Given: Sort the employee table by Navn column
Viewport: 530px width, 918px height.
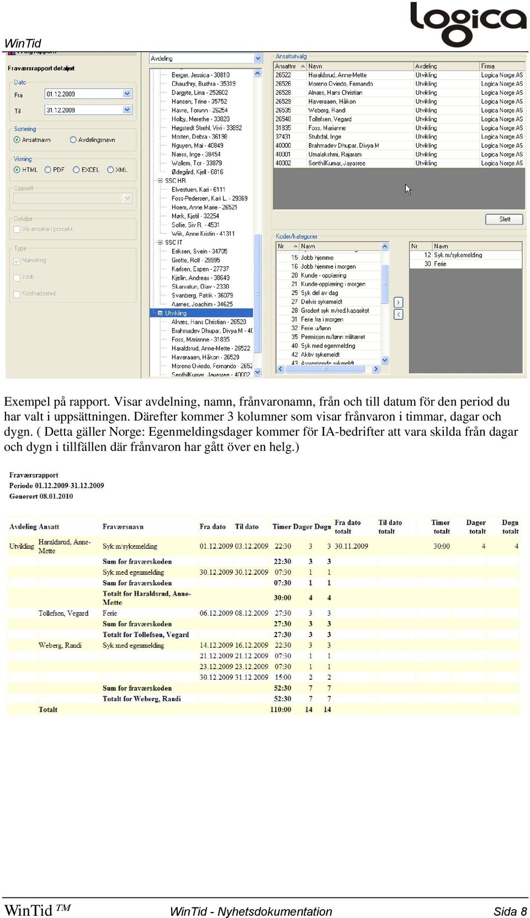Looking at the screenshot, I should 359,66.
